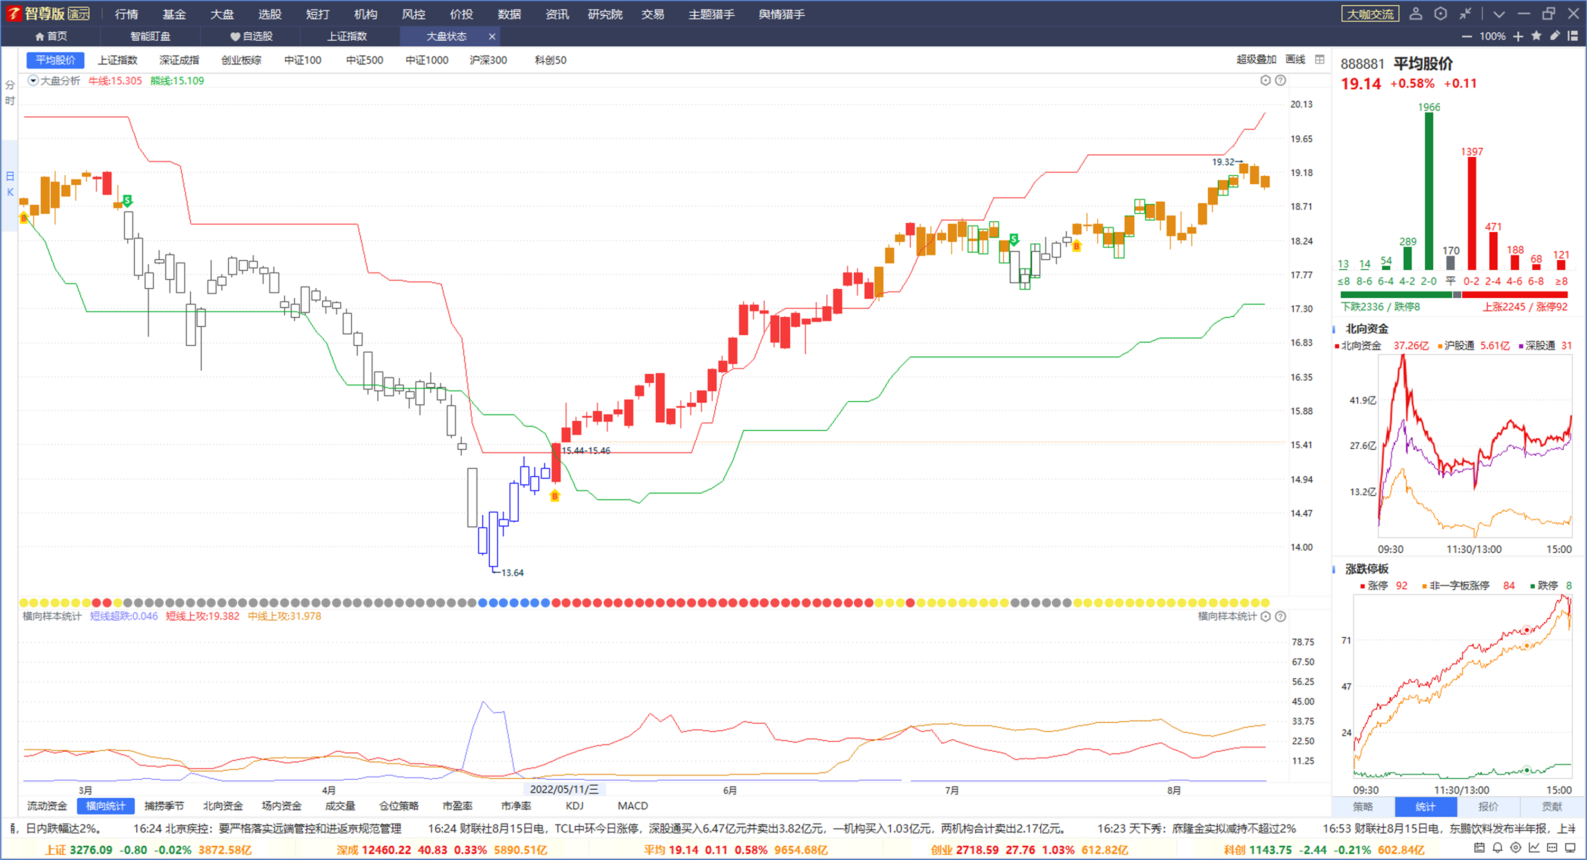Viewport: 1587px width, 860px height.
Task: Switch to 北向资金 indicator tab
Action: tap(223, 806)
